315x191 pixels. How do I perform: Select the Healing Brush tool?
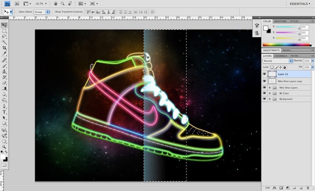point(4,60)
